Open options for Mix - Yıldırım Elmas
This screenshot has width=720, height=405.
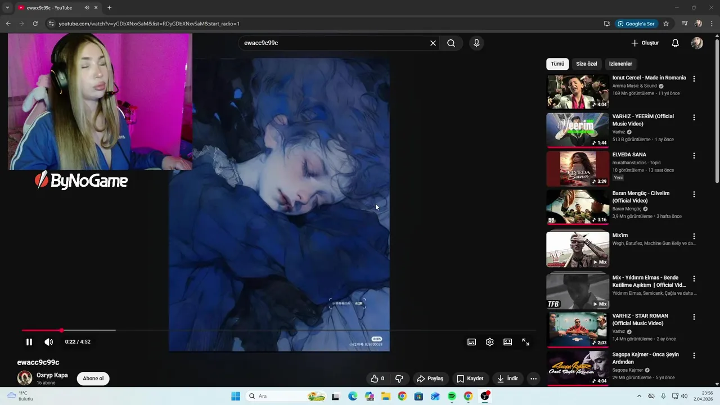[694, 278]
